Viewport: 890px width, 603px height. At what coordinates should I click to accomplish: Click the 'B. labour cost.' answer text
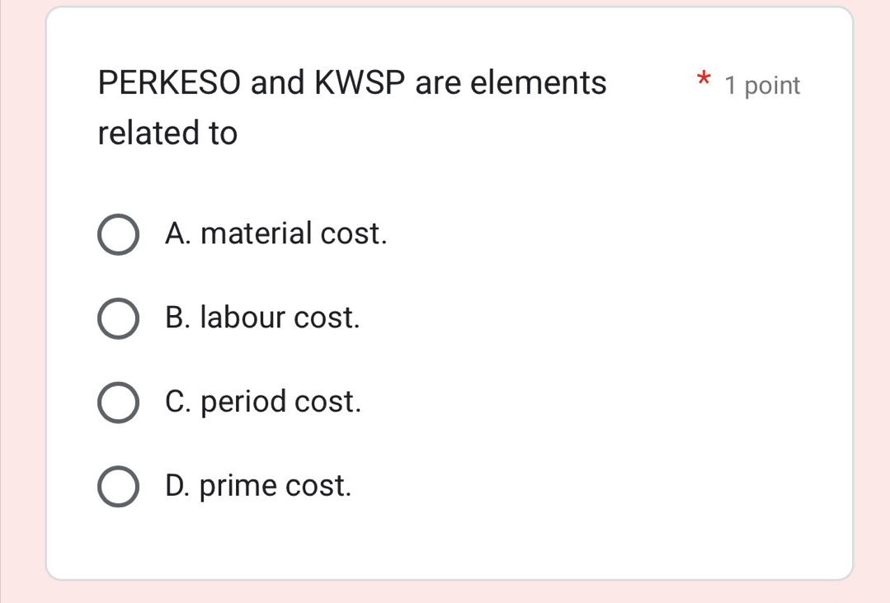[262, 318]
